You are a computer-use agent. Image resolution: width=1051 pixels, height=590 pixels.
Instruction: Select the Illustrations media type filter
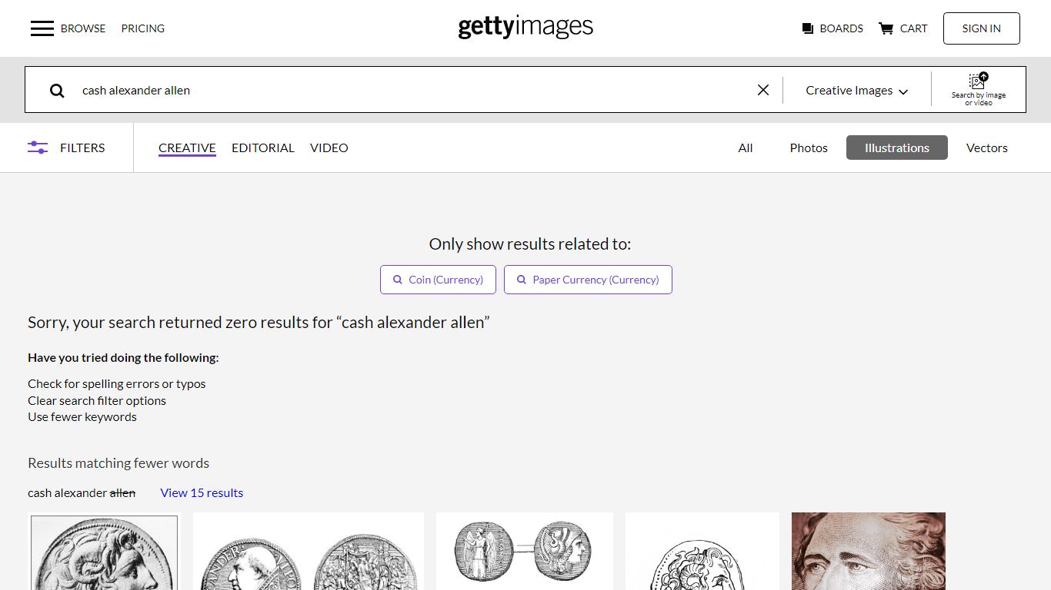897,148
